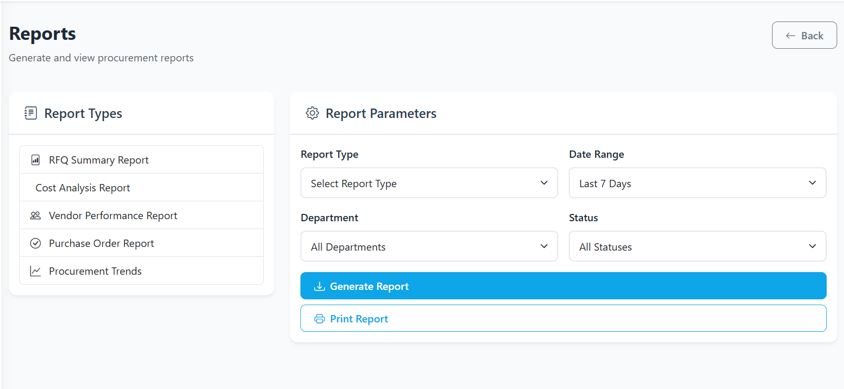
Task: Click the Purchase Order checkmark circle icon
Action: [x=35, y=243]
